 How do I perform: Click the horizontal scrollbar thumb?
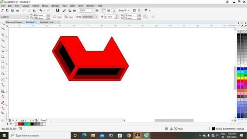(x=174, y=120)
